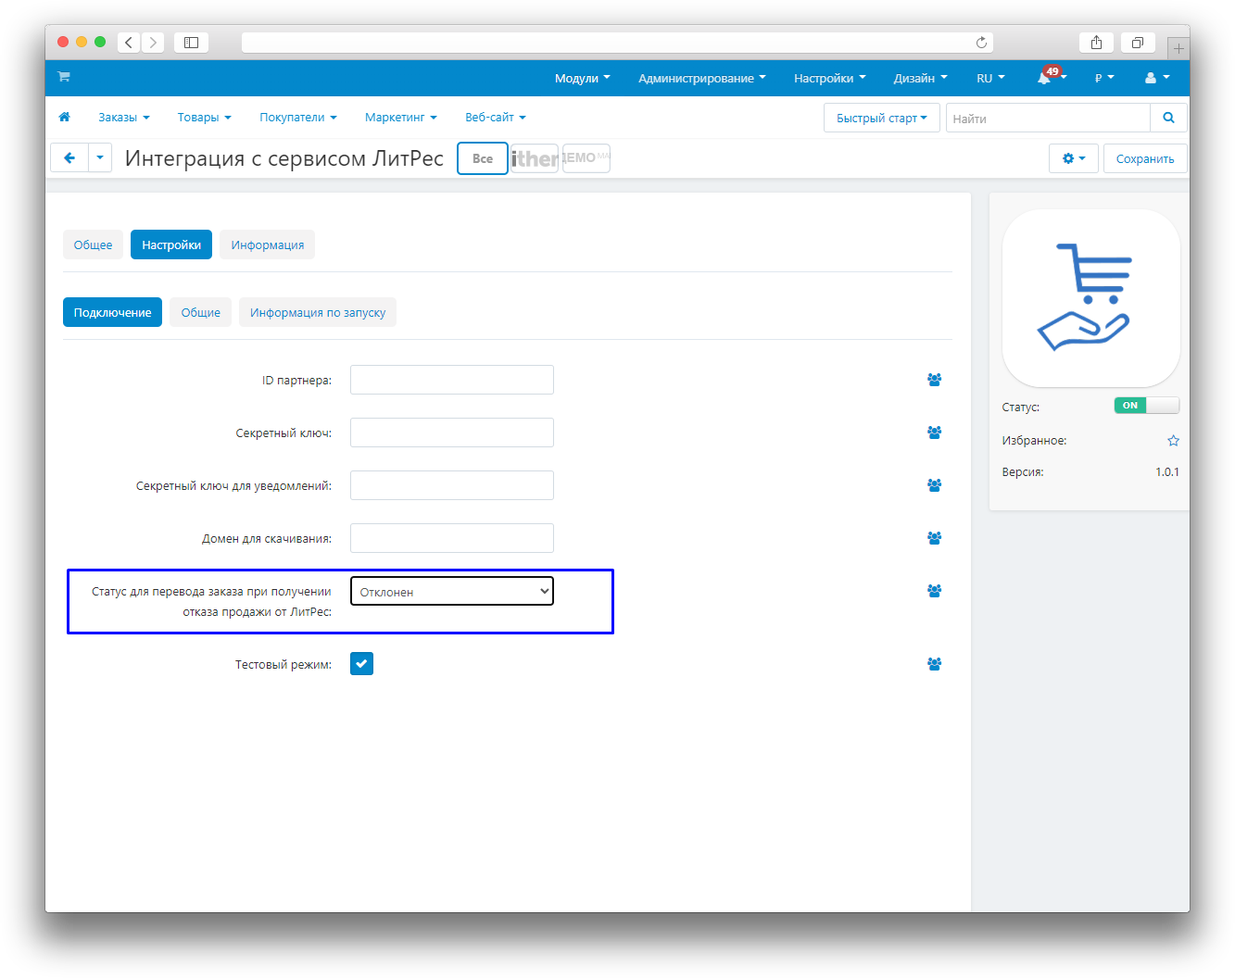Switch the Статус toggle off

(x=1146, y=406)
